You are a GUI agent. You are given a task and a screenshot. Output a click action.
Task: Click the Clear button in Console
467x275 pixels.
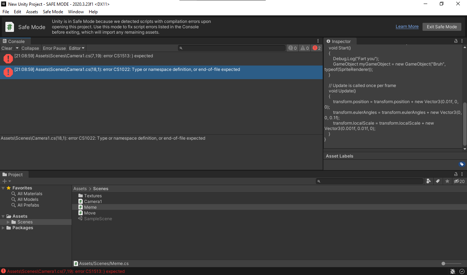(7, 48)
